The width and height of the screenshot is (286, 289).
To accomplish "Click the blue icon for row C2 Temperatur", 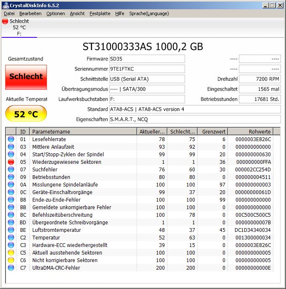I will click(x=11, y=237).
